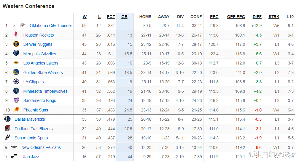
Task: Open the Sacramento Kings team link
Action: 40,100
